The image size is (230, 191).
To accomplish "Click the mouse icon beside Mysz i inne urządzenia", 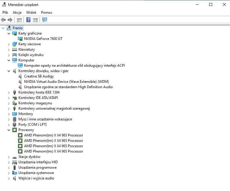I will (15, 119).
